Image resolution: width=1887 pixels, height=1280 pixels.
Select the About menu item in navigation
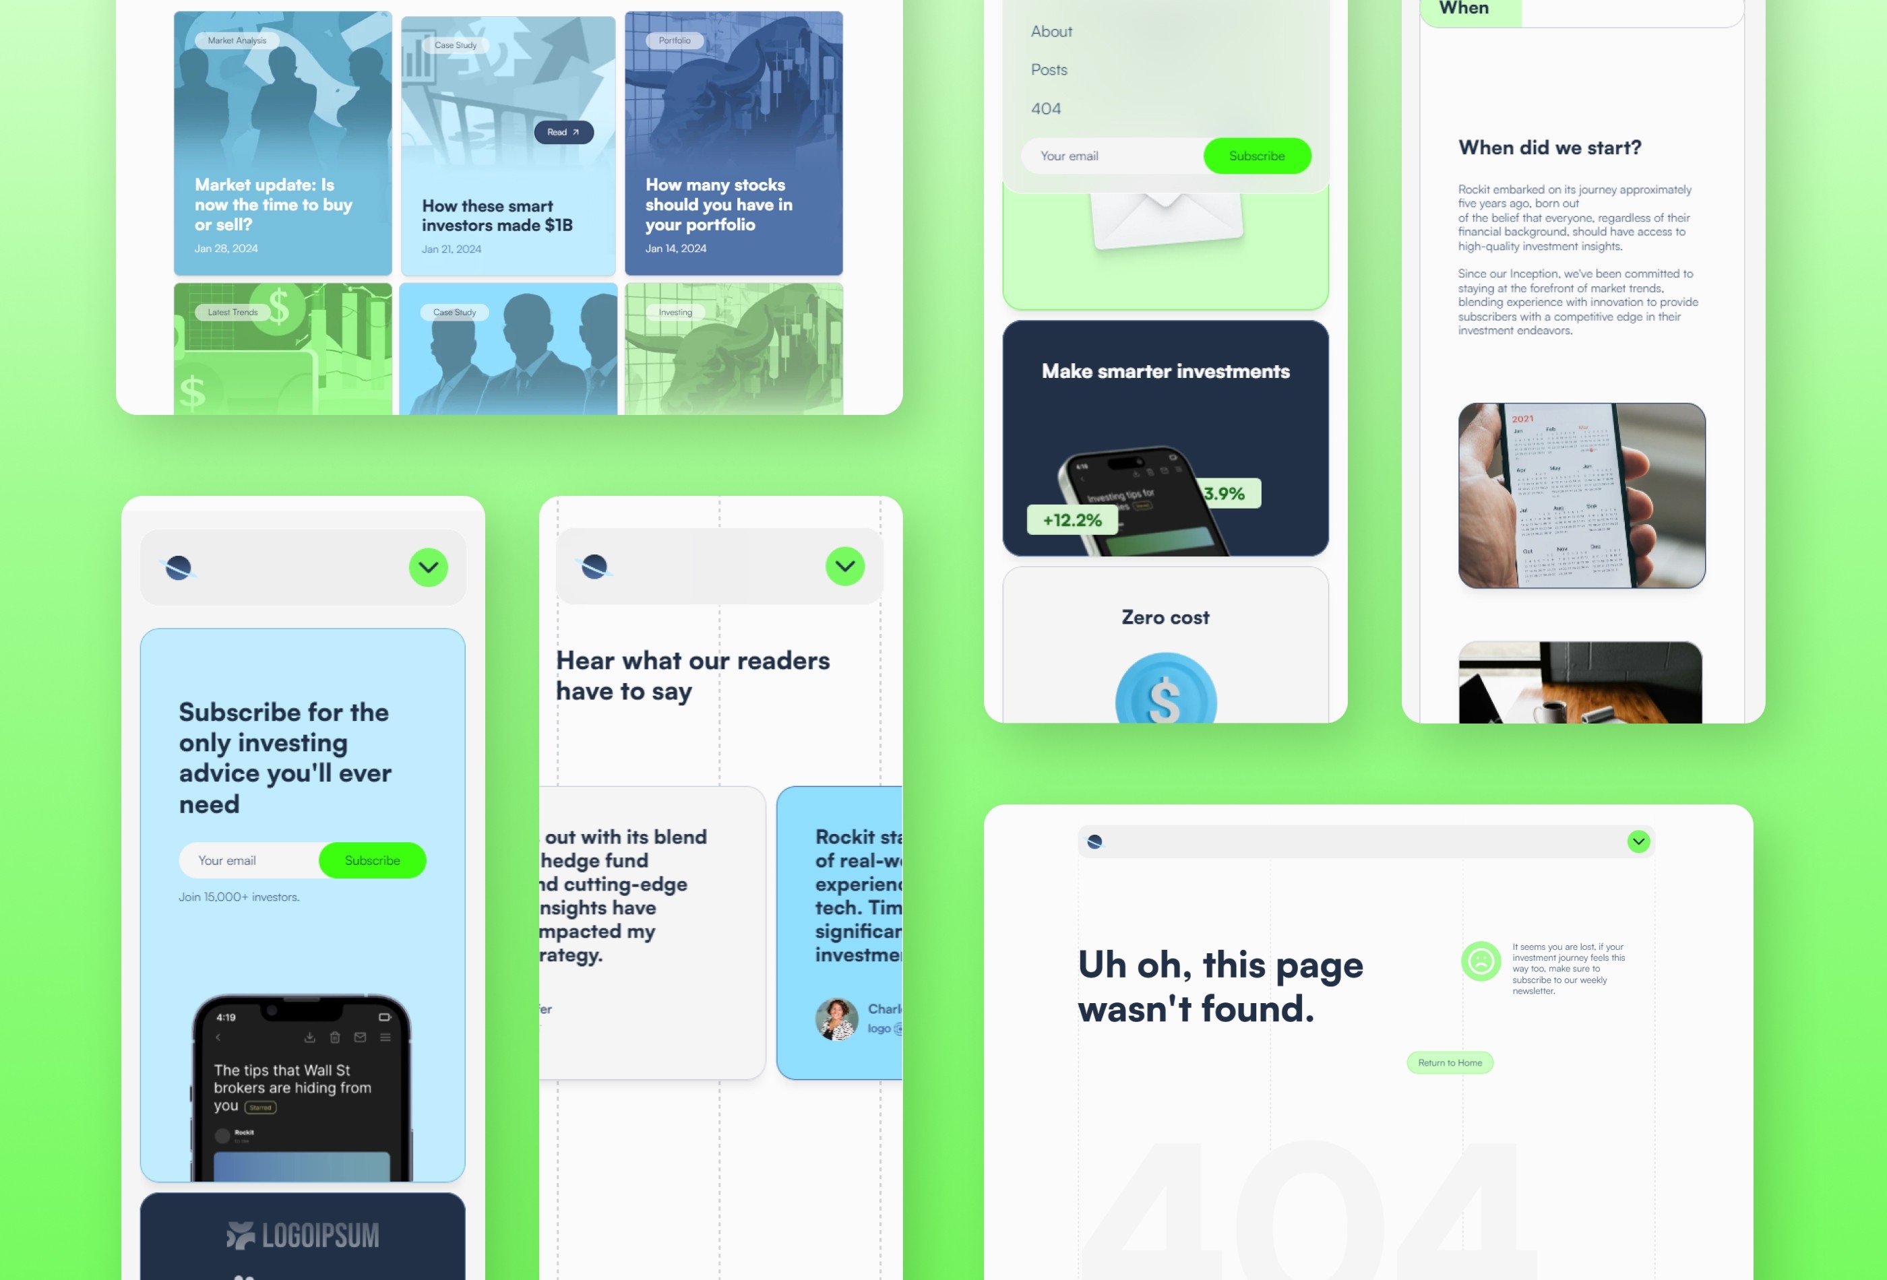[x=1051, y=30]
